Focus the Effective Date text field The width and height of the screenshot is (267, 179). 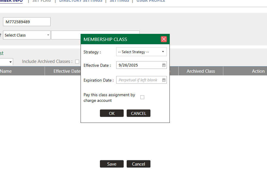pos(138,65)
